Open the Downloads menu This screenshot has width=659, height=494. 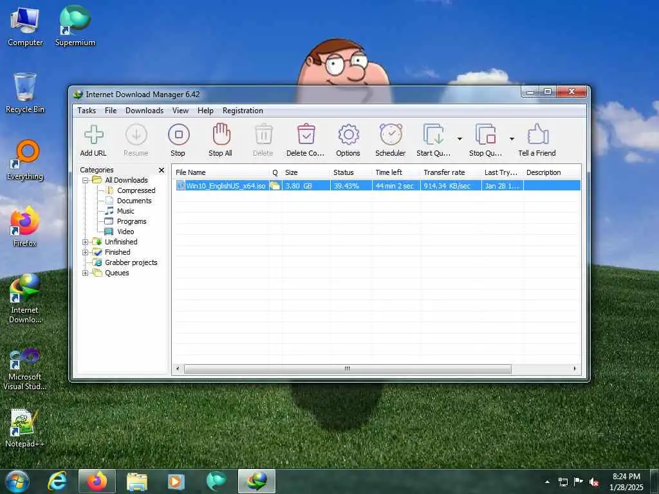pyautogui.click(x=144, y=111)
